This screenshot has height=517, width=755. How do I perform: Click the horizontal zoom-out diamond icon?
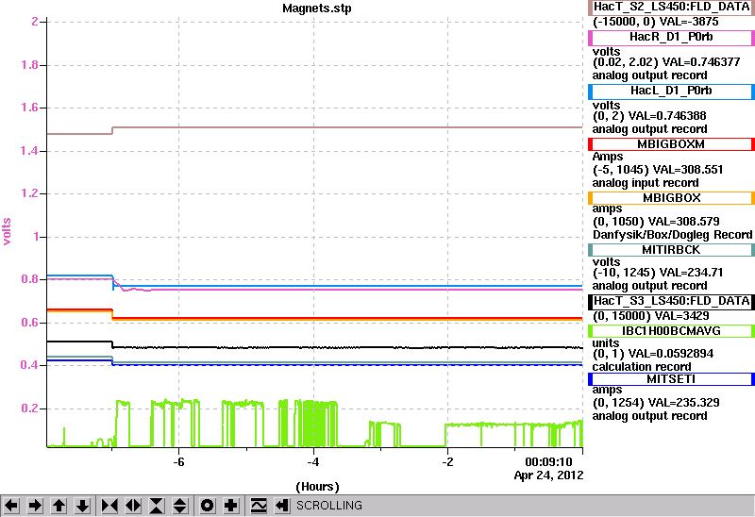(x=133, y=506)
